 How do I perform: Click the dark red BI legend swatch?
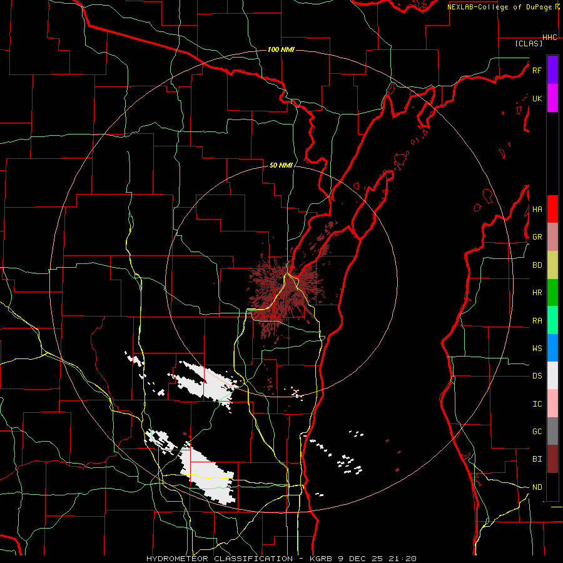552,459
